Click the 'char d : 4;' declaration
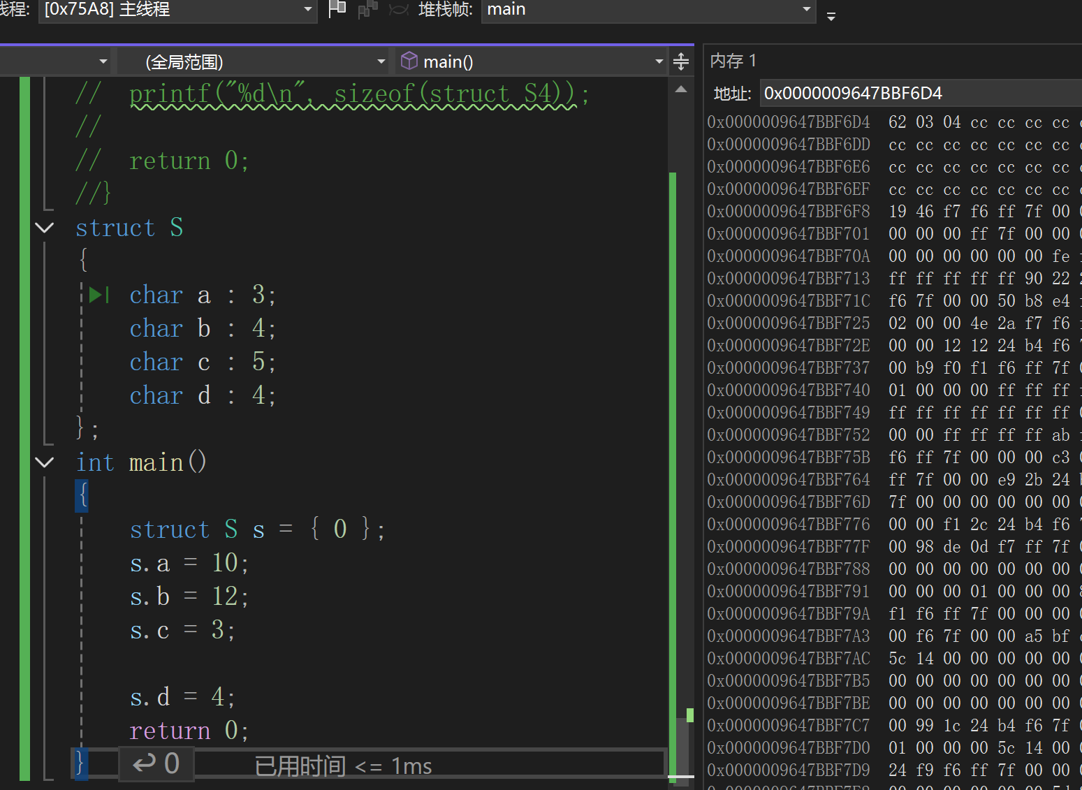 pos(203,395)
